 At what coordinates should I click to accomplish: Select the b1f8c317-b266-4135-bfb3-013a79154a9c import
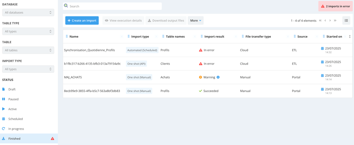point(93,64)
